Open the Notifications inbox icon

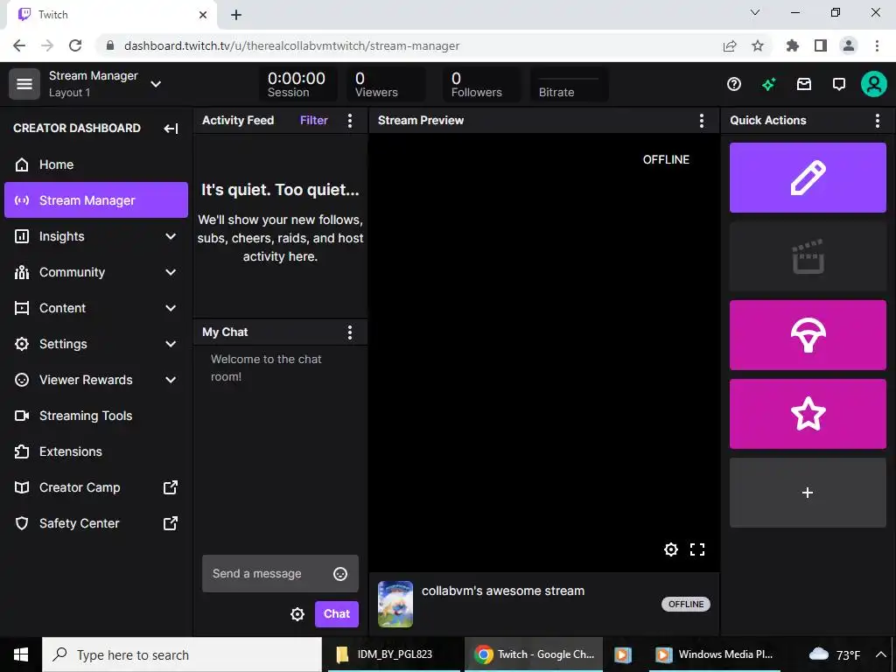[x=804, y=85]
